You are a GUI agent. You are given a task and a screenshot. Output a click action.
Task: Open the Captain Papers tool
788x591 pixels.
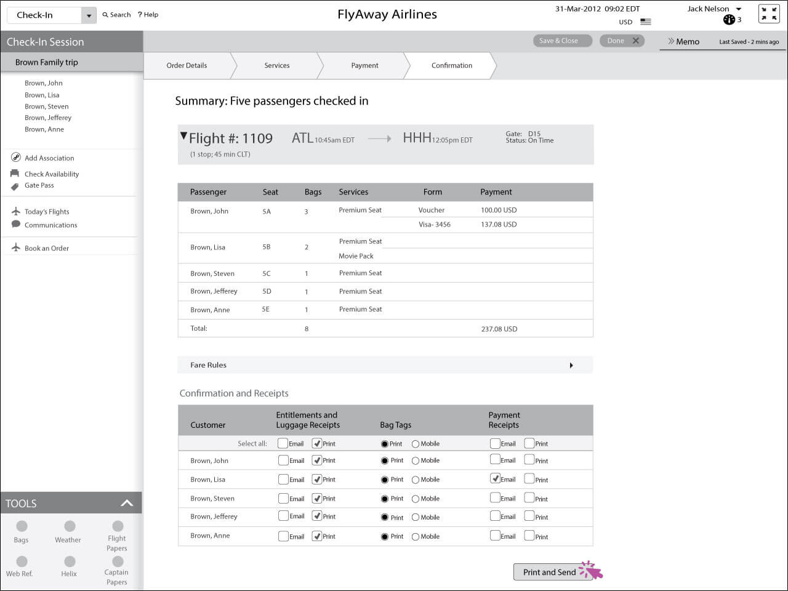[116, 565]
